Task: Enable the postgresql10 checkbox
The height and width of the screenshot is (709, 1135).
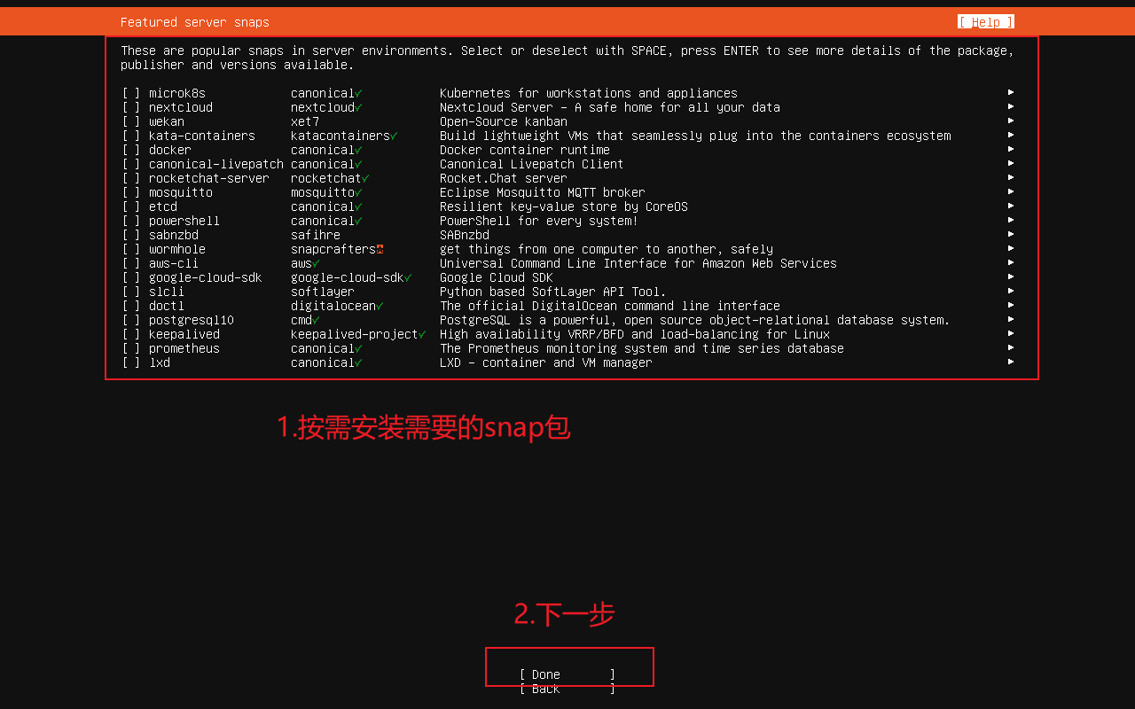Action: pos(131,320)
